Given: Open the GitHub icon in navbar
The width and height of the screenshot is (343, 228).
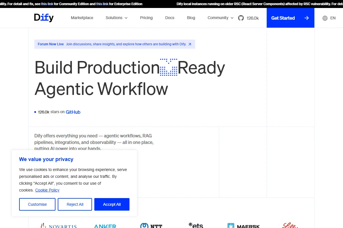Looking at the screenshot, I should coord(241,18).
